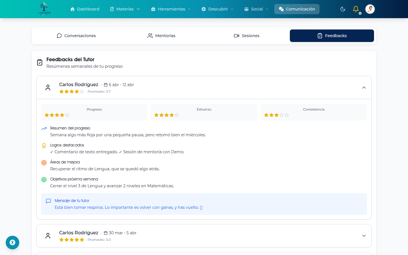The width and height of the screenshot is (408, 255).
Task: Select the Feedbacks tab
Action: [x=332, y=36]
